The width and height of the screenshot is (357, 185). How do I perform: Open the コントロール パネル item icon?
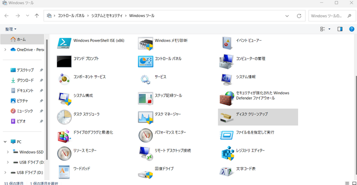145,61
